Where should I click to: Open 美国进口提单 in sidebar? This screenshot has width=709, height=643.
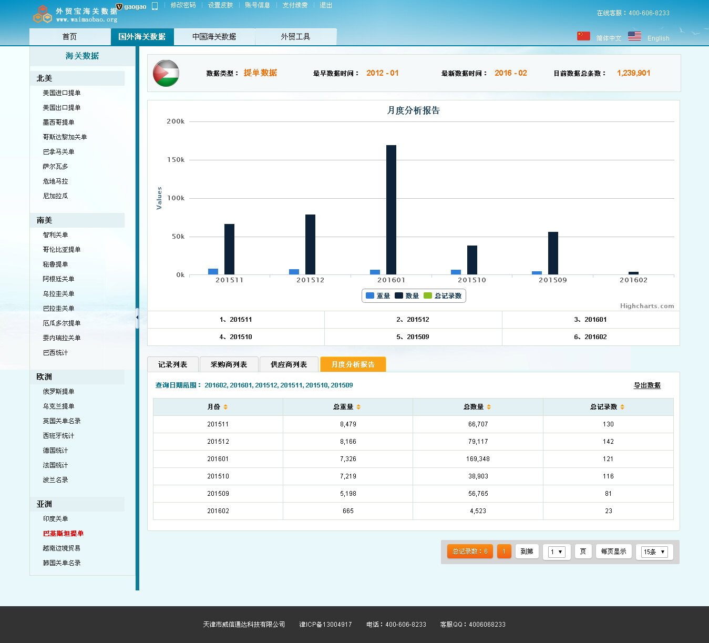click(61, 93)
